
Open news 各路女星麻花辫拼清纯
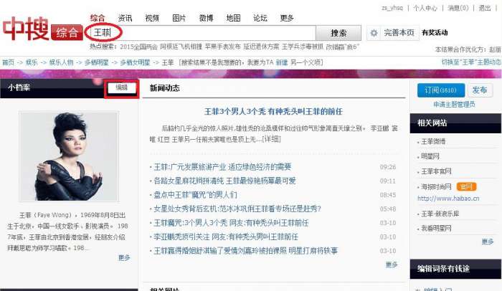(x=224, y=181)
